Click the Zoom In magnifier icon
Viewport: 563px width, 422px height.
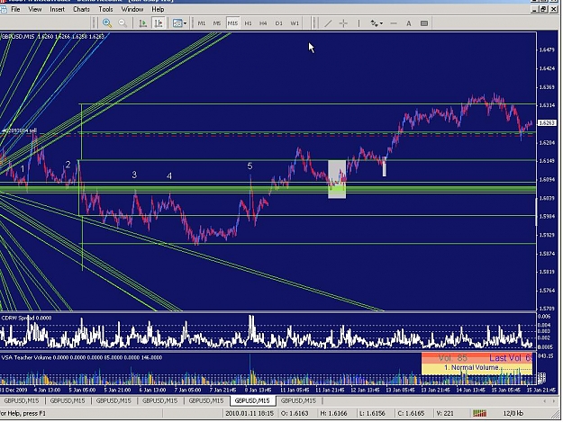[x=106, y=23]
